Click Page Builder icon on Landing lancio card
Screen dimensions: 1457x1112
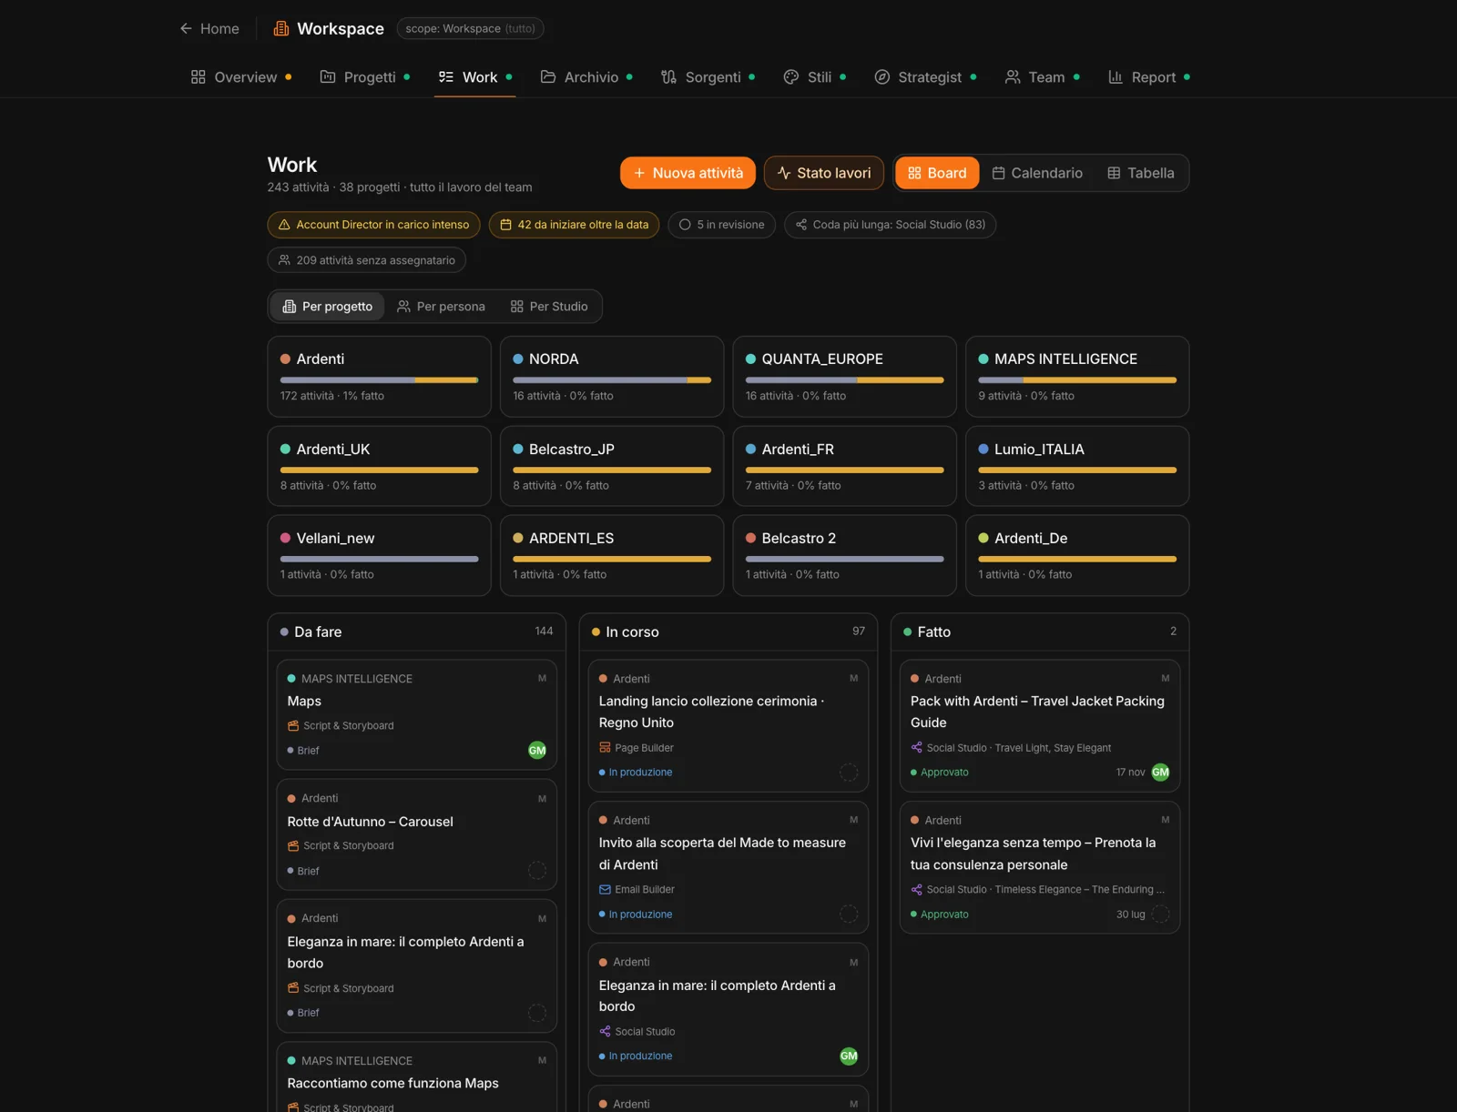point(605,747)
